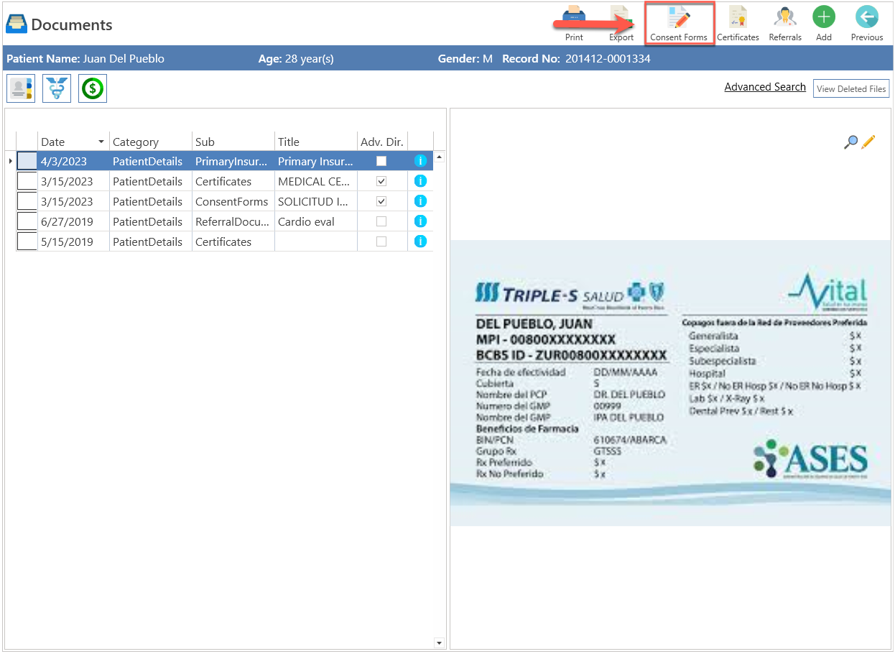Viewport: 895px width, 654px height.
Task: Open info icon for SOLICITUD row
Action: point(421,201)
